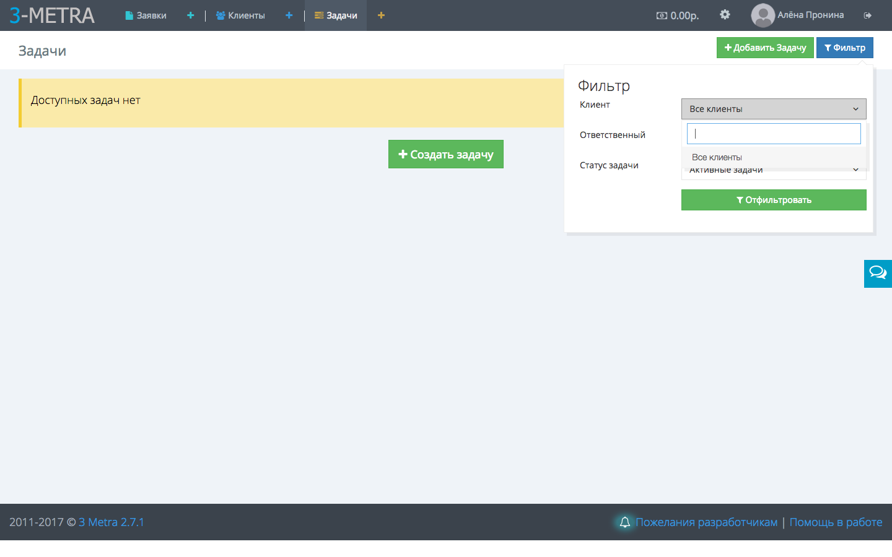Focus the client search input field
The image size is (892, 557).
[774, 134]
